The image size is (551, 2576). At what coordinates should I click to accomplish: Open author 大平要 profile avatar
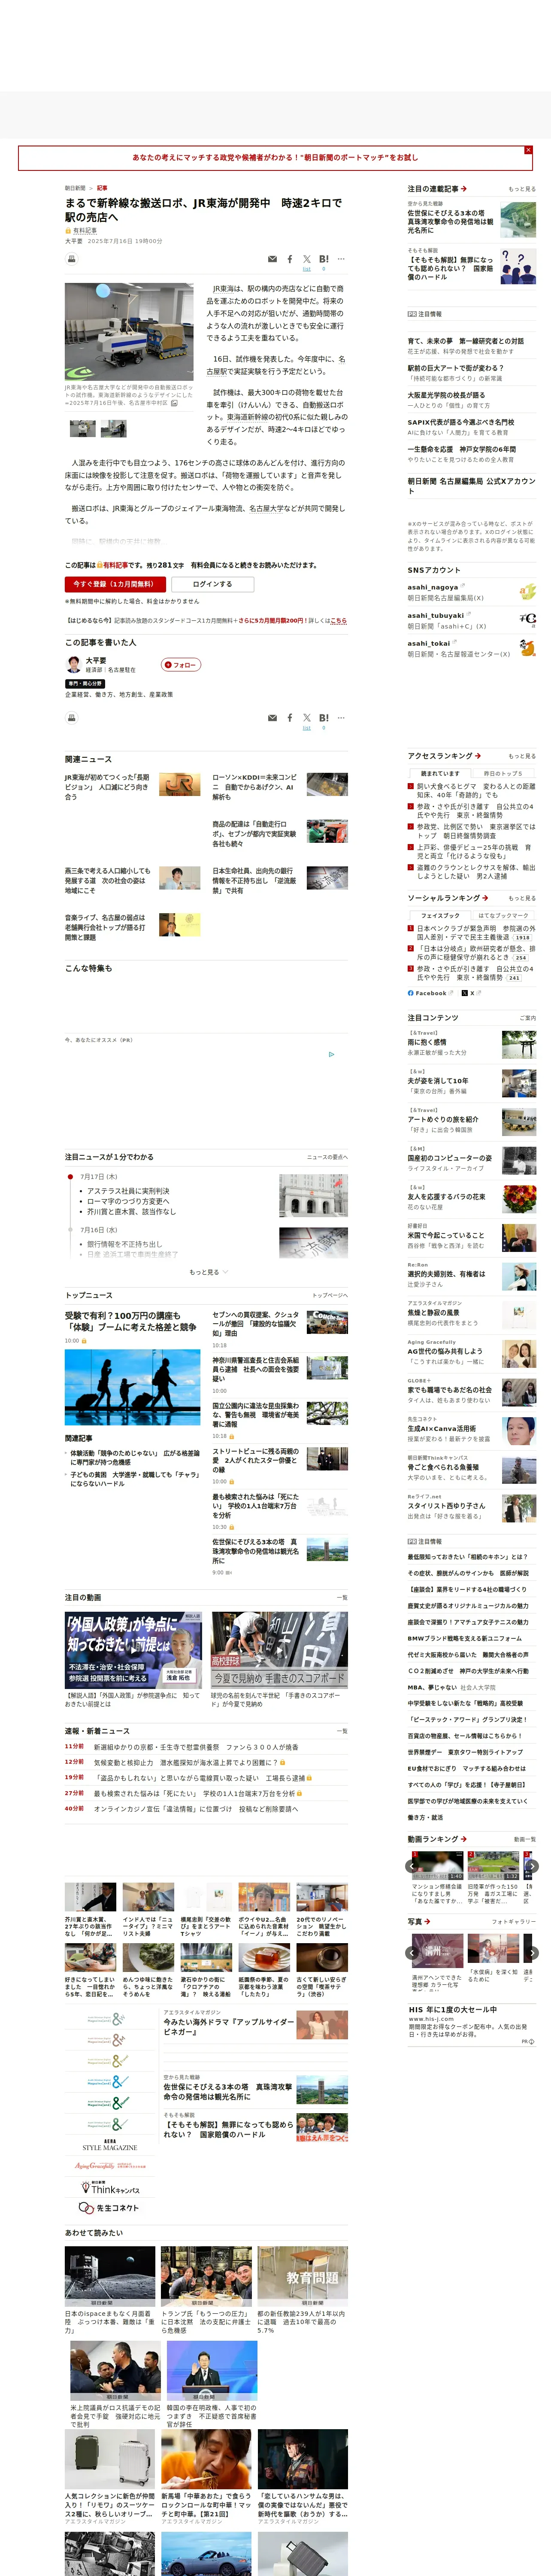click(73, 664)
